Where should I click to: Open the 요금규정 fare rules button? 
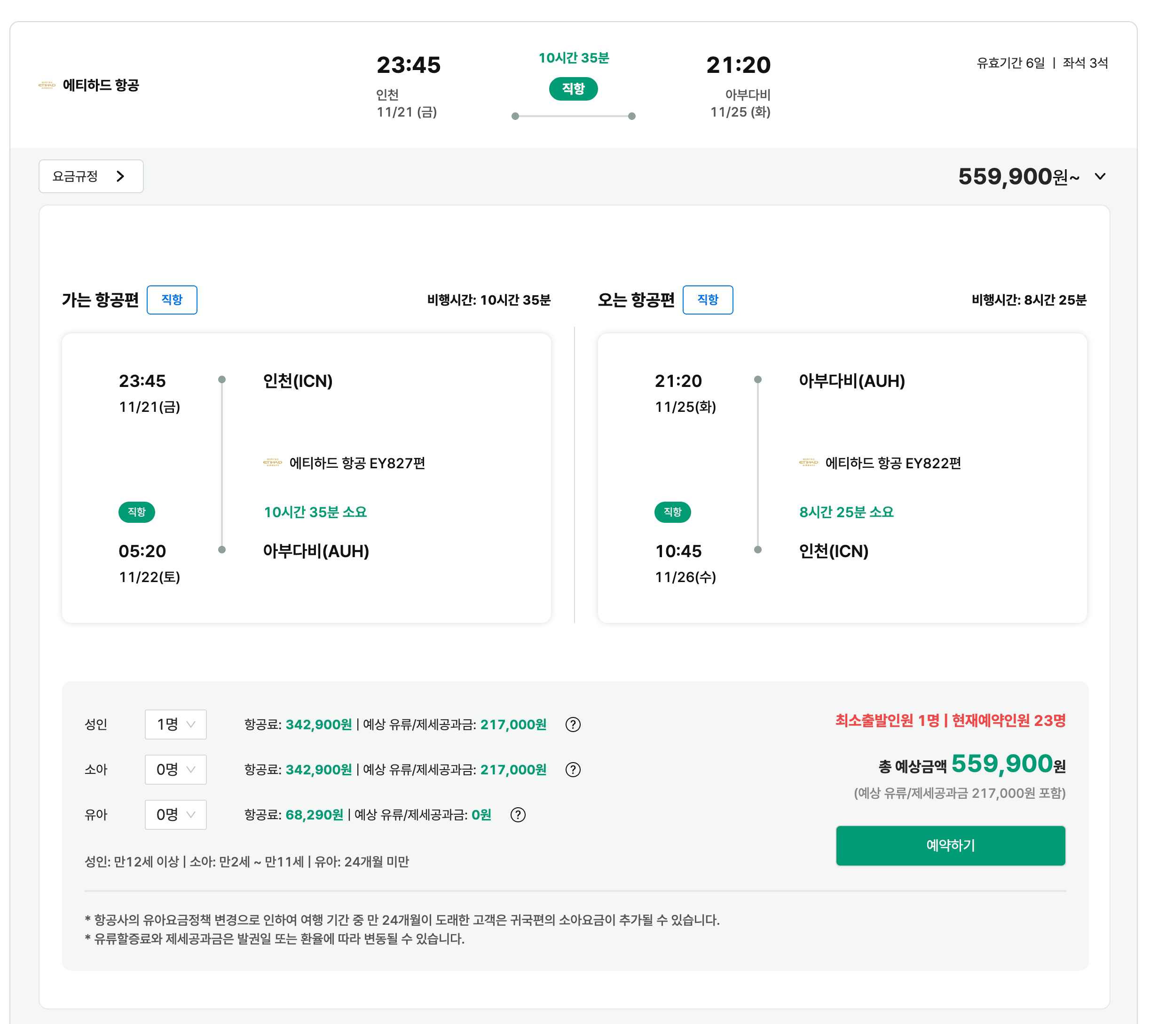(91, 177)
